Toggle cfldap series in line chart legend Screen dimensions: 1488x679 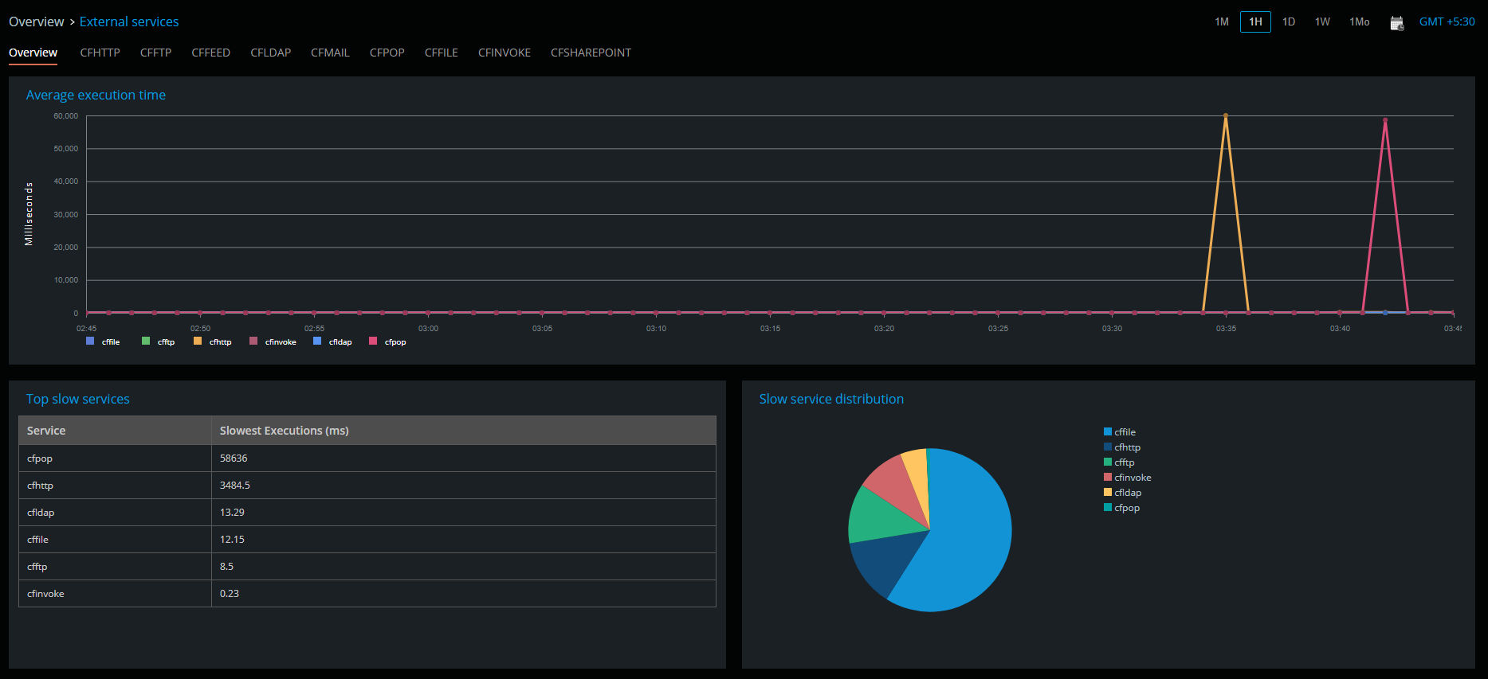(332, 341)
